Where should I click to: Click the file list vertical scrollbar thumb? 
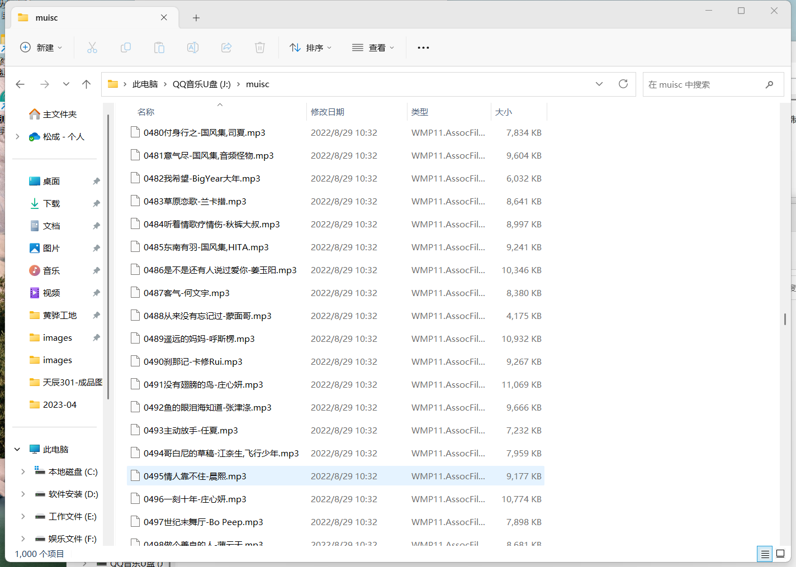(x=785, y=319)
